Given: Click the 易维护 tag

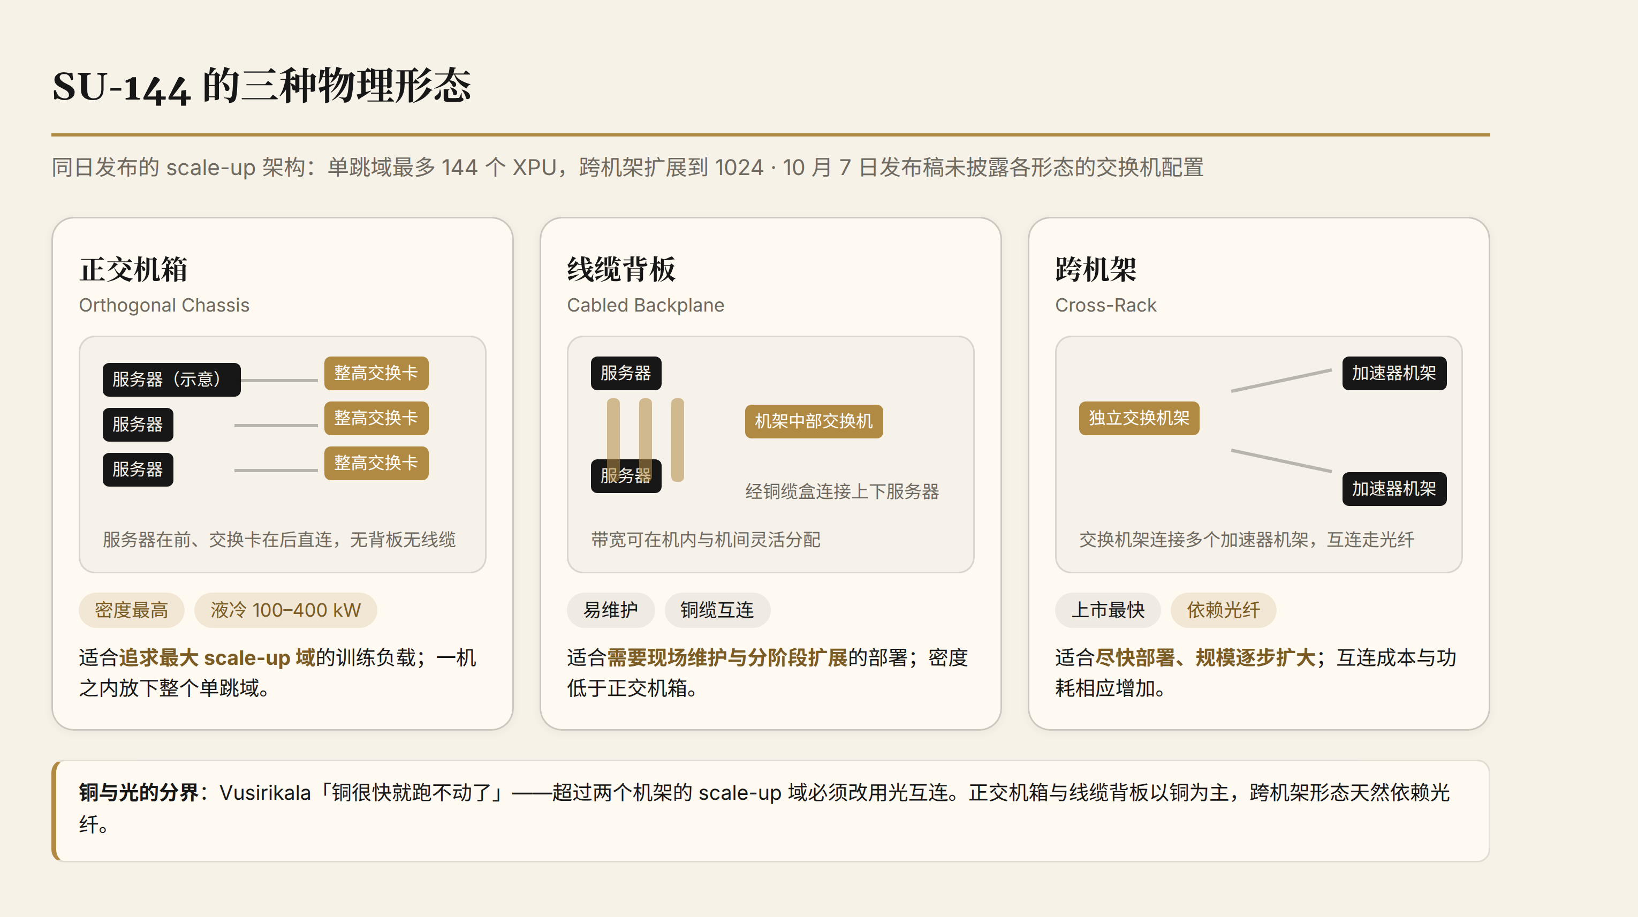Looking at the screenshot, I should pyautogui.click(x=611, y=610).
